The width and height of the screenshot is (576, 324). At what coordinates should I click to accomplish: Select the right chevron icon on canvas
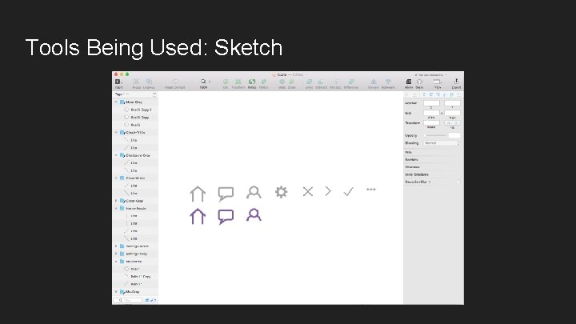[x=328, y=191]
